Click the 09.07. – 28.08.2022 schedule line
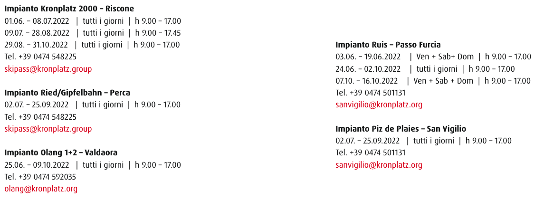This screenshot has height=200, width=534. 93,33
